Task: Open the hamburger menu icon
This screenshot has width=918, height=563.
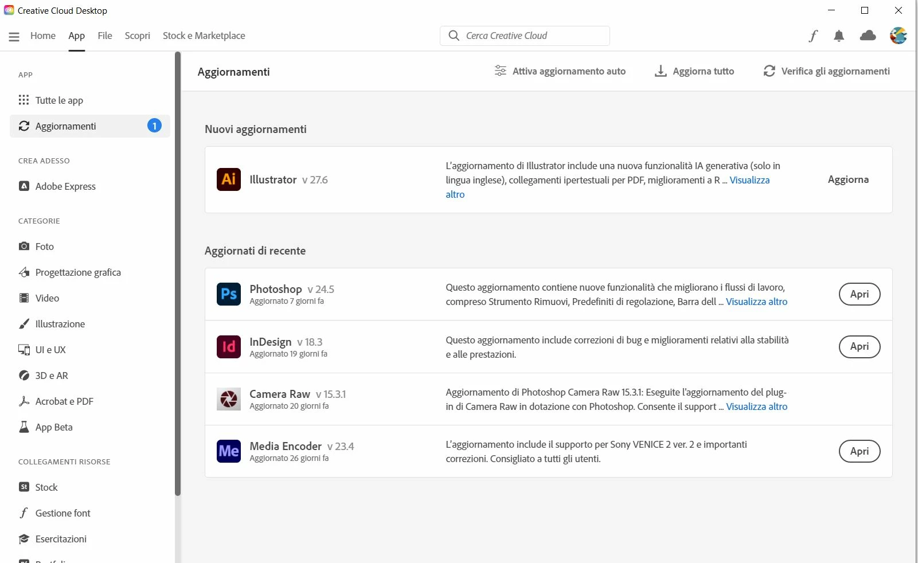Action: coord(14,37)
